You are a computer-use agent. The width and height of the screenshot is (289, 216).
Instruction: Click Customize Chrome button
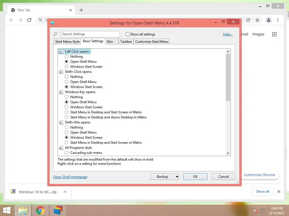(x=259, y=175)
